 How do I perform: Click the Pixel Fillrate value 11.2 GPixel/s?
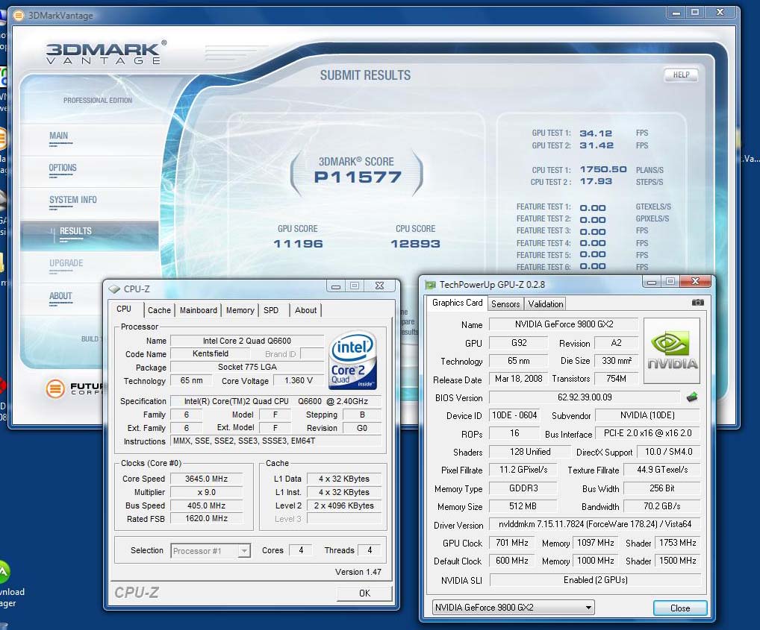tap(523, 470)
